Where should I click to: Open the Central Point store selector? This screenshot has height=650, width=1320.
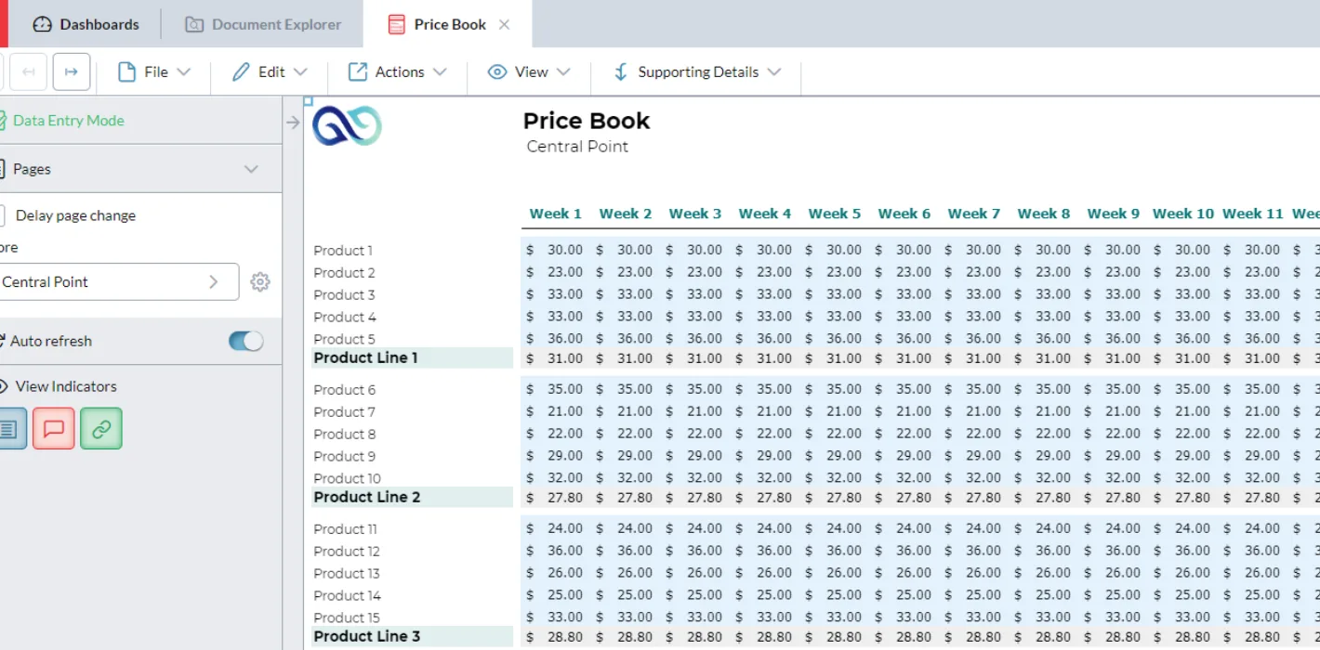coord(118,281)
